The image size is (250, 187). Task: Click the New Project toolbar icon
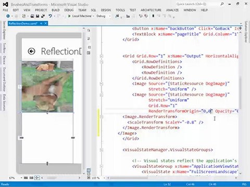[x=23, y=16]
